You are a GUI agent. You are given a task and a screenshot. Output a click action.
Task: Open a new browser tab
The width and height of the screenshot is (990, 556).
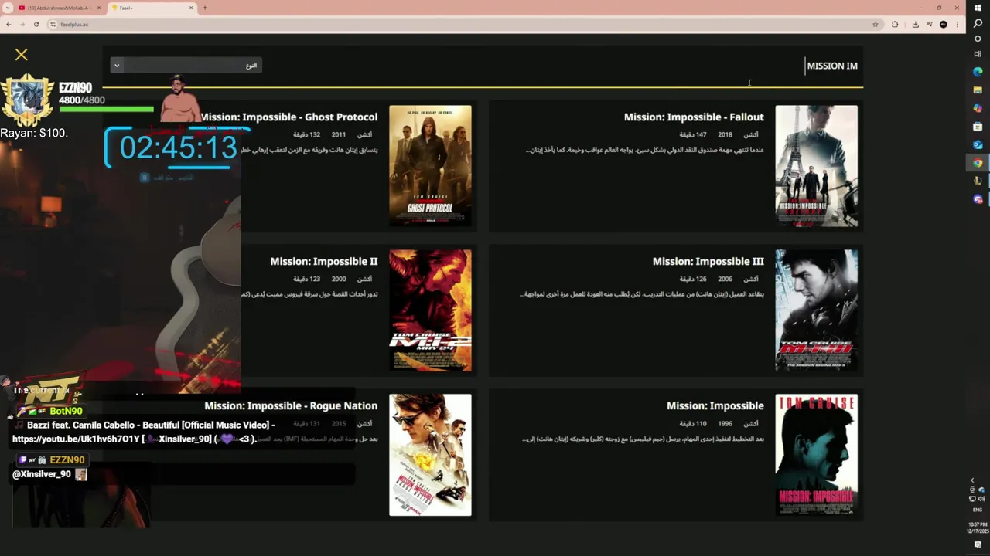tap(205, 8)
